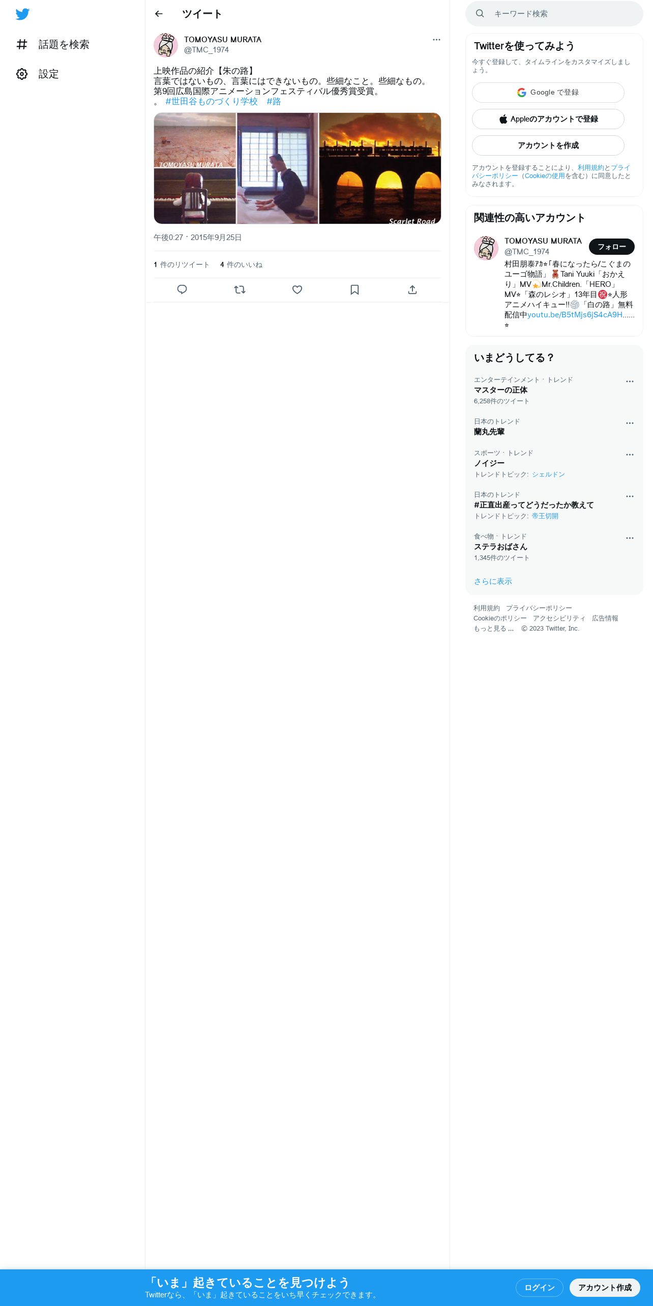Bookmark the tweet with bookmark icon
653x1306 pixels.
[x=354, y=289]
